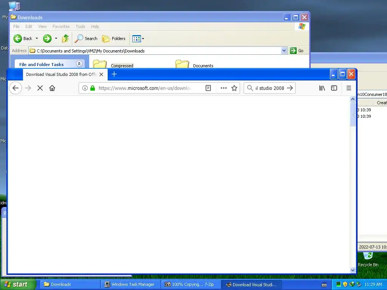The image size is (387, 290).
Task: Show site information icon in URL bar
Action: 85,88
